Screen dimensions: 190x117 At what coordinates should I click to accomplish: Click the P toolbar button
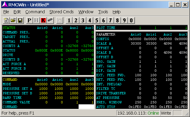(30, 20)
